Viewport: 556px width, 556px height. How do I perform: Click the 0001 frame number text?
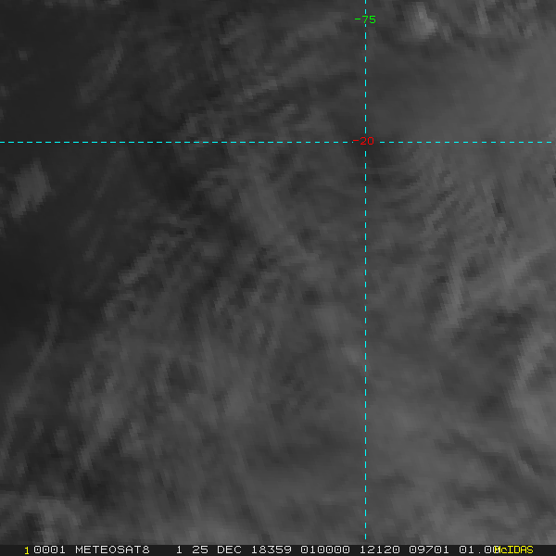tap(50, 550)
